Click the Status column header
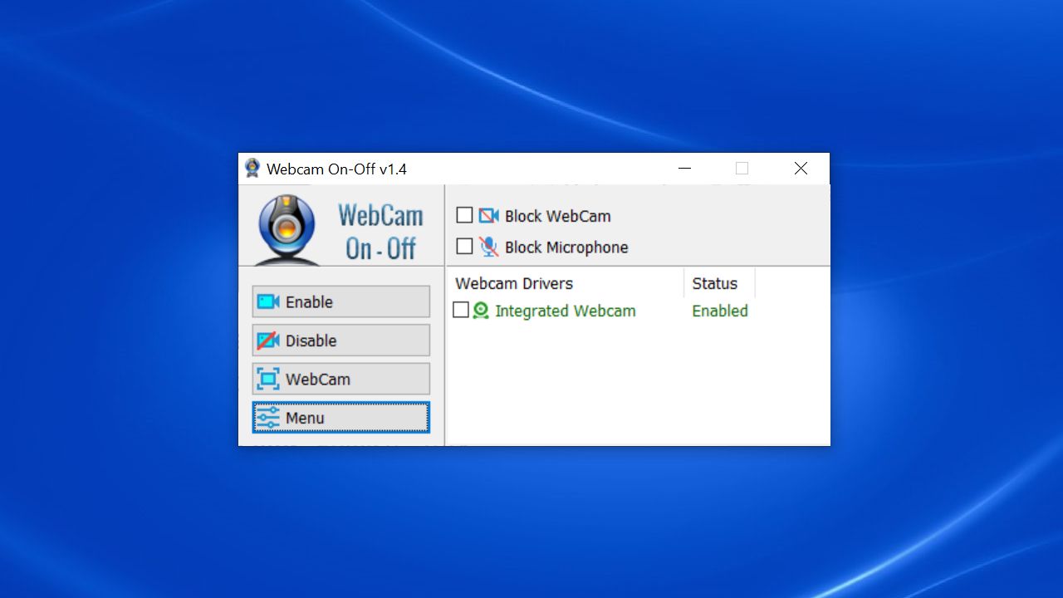Screen dimensions: 1063x598 719,283
